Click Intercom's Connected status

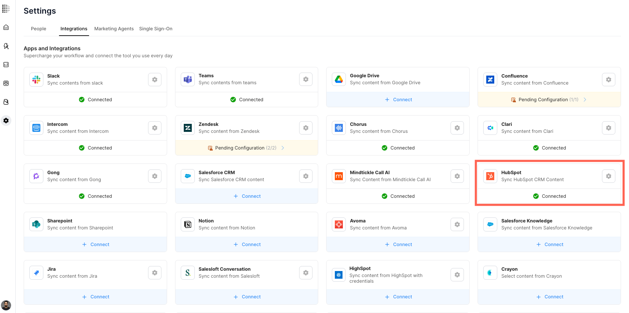(x=95, y=148)
